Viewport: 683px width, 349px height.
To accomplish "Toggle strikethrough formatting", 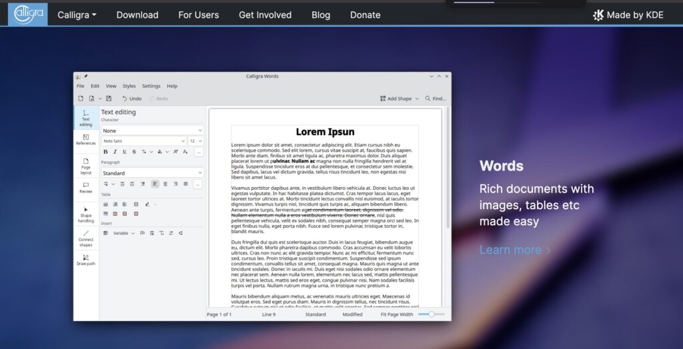I will (x=134, y=152).
